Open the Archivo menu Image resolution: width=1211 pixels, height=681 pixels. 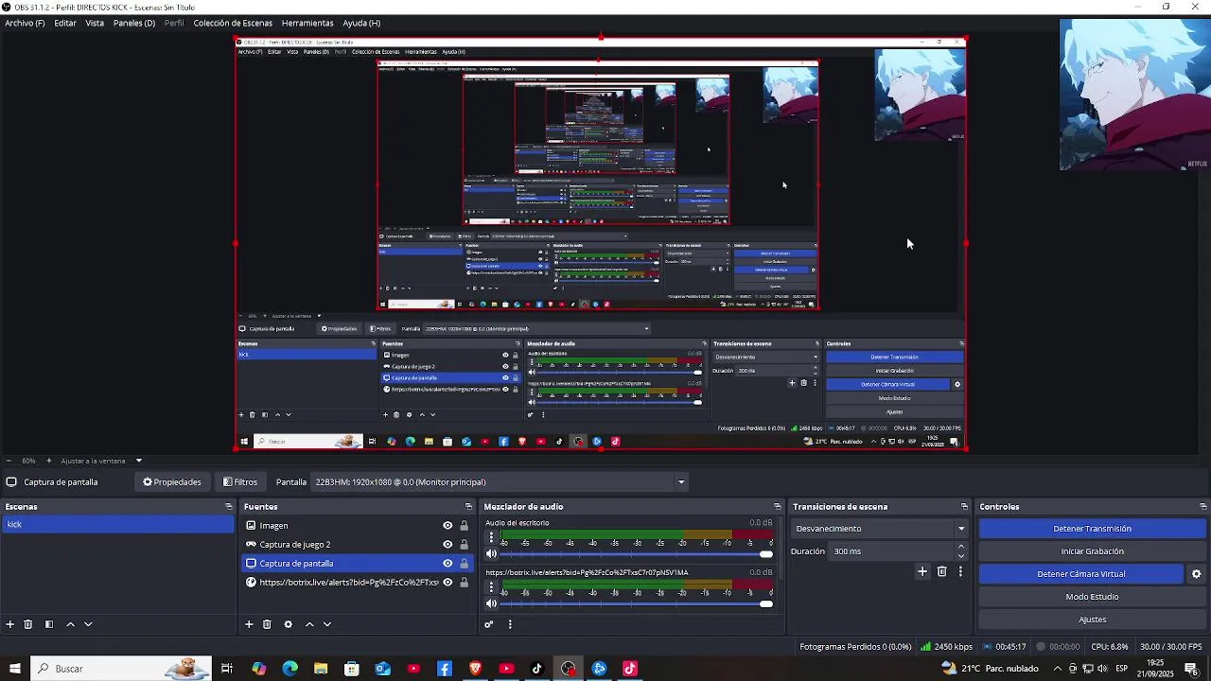(25, 23)
